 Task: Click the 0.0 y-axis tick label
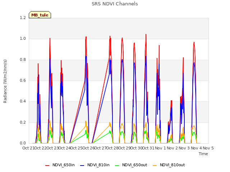pyautogui.click(x=23, y=143)
